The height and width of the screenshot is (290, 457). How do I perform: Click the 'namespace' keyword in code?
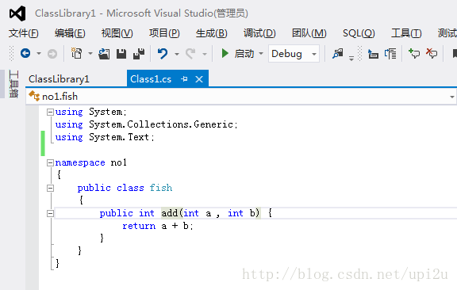click(x=80, y=162)
